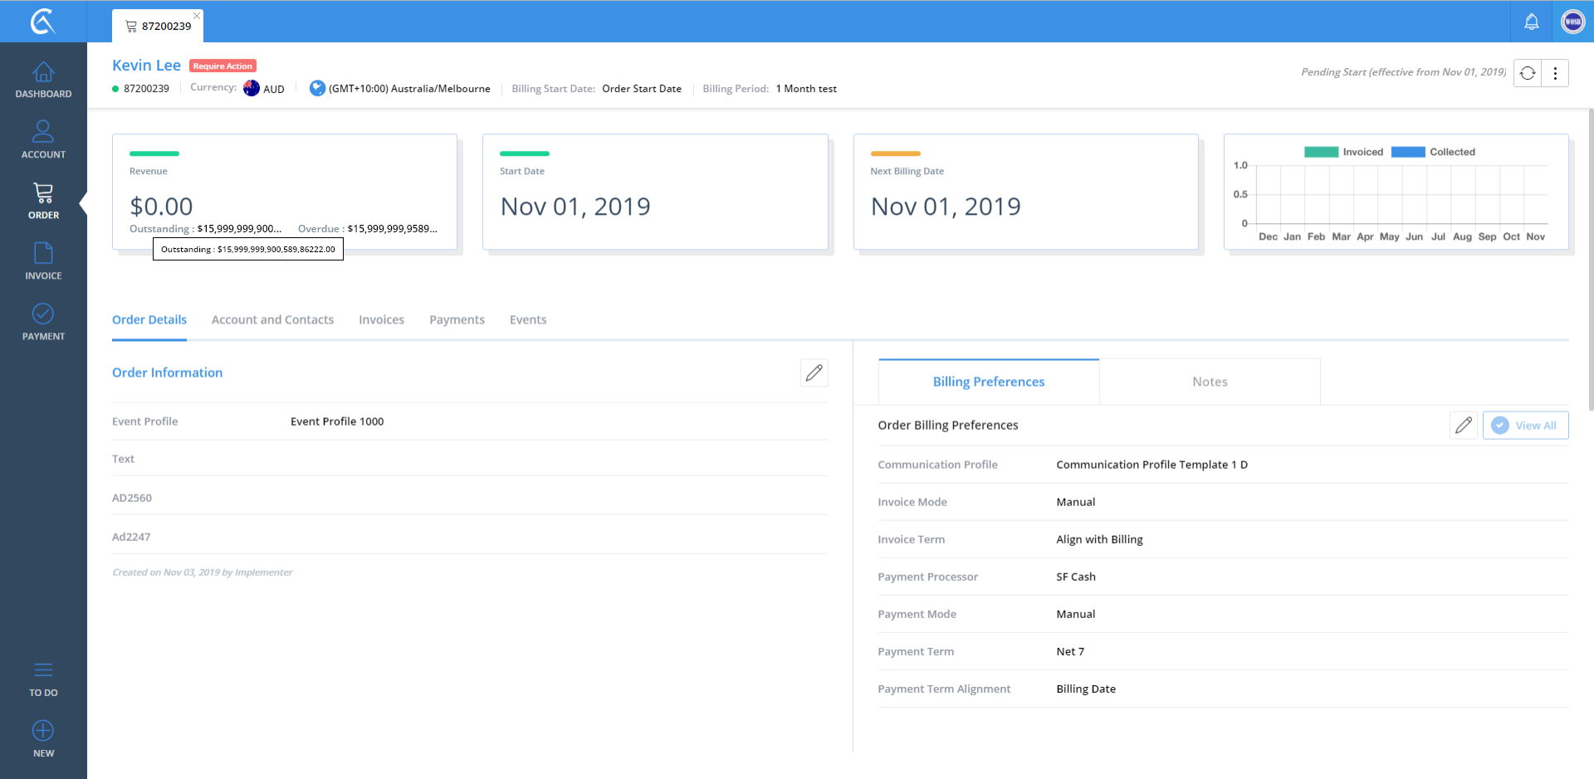Switch to the Invoices tab
The image size is (1594, 779).
click(381, 319)
